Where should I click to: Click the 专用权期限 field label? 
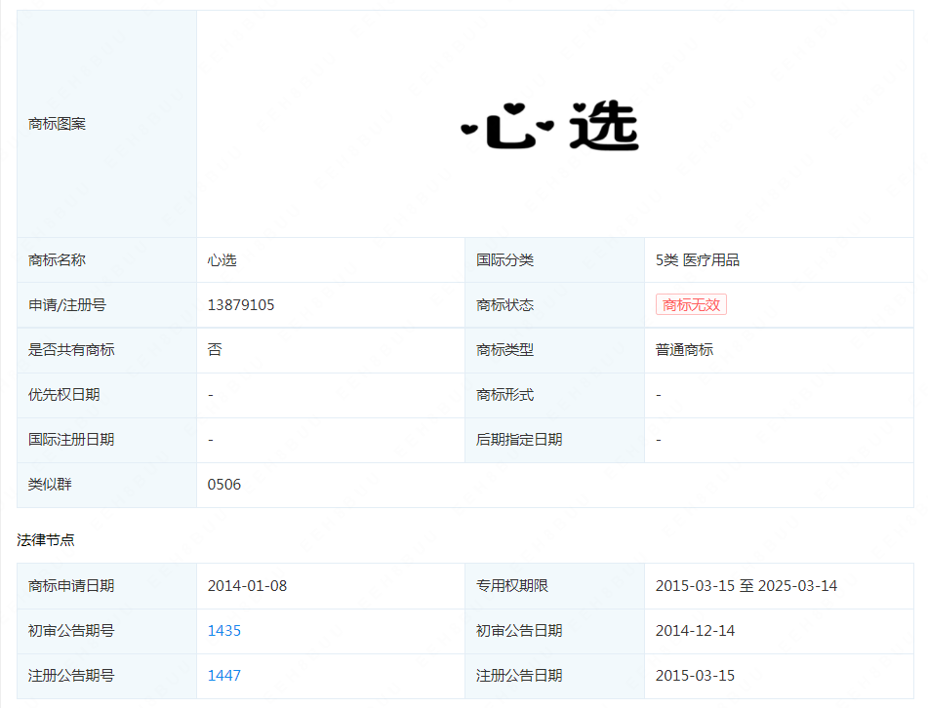tap(512, 585)
